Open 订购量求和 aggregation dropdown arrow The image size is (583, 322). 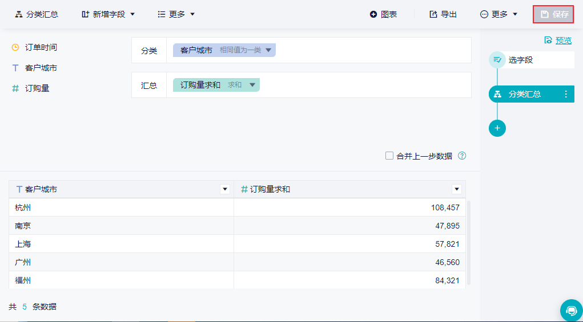pyautogui.click(x=252, y=85)
